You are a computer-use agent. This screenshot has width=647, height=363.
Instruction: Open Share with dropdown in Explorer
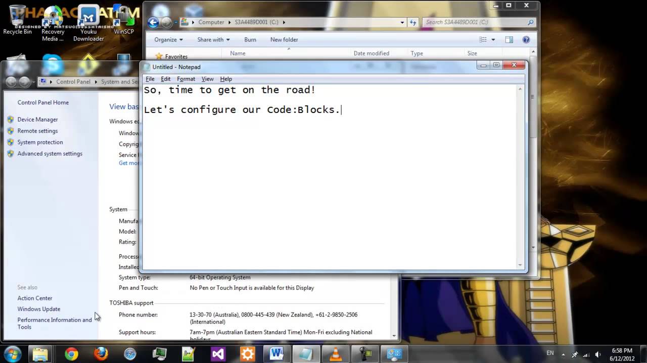tap(213, 39)
